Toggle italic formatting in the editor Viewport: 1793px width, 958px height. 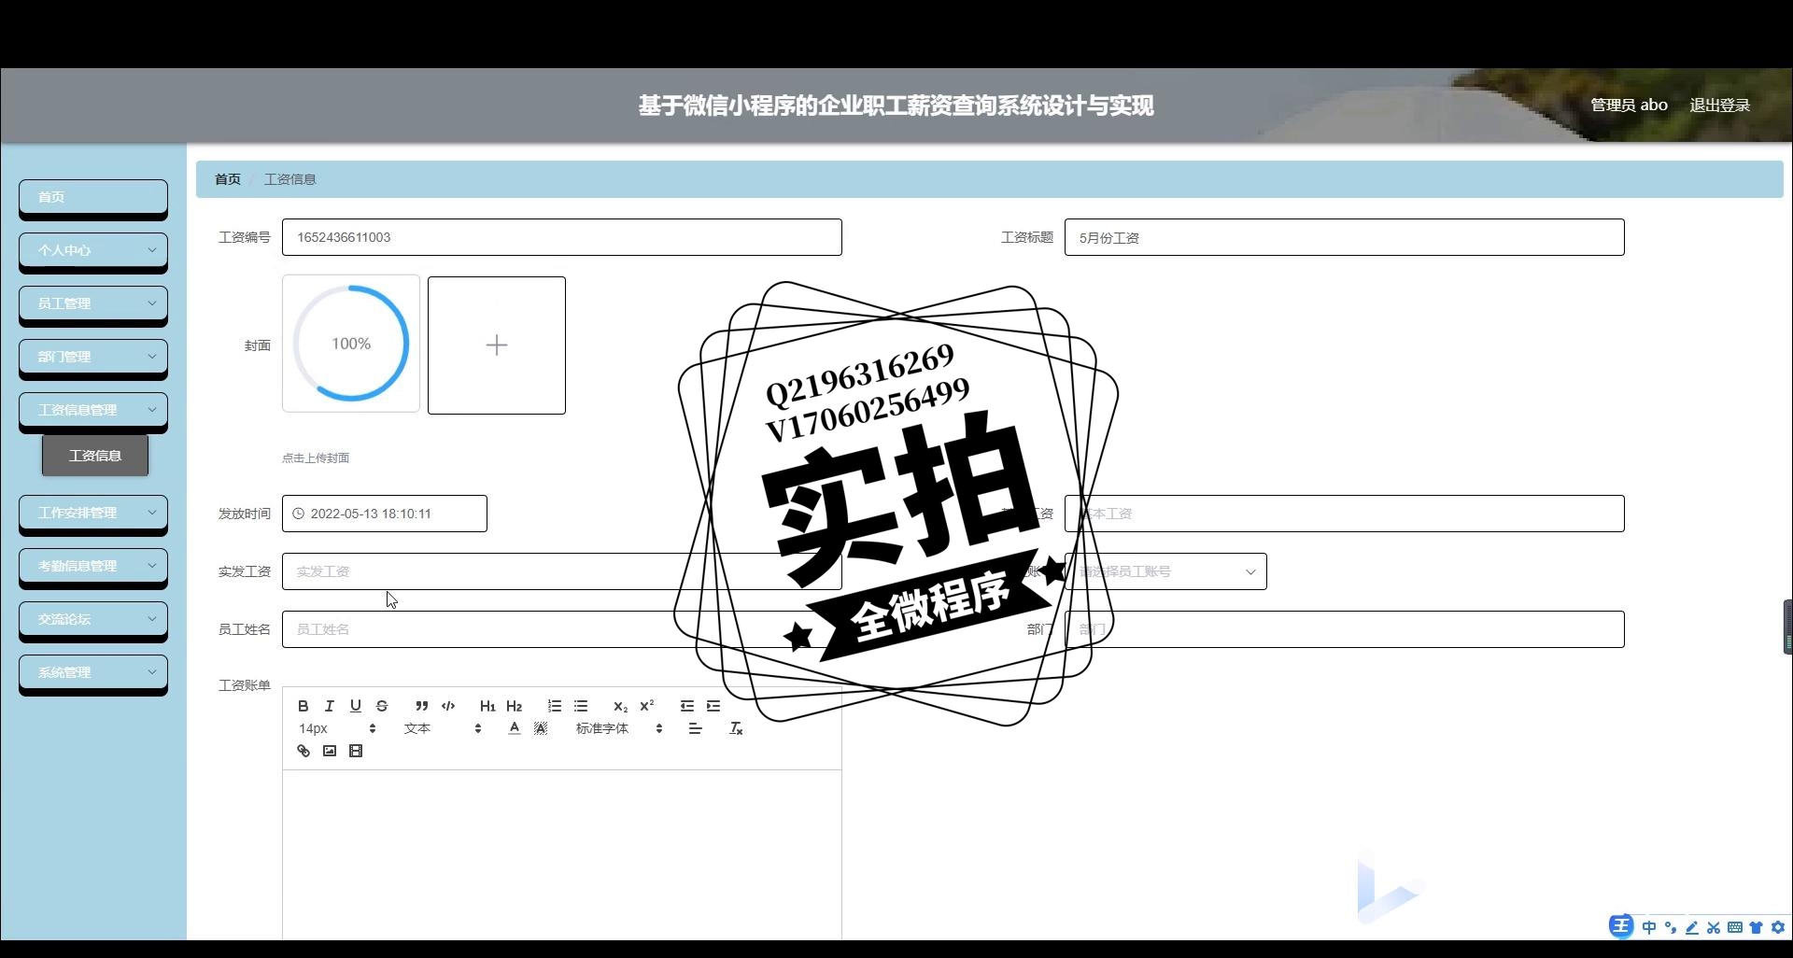coord(329,706)
